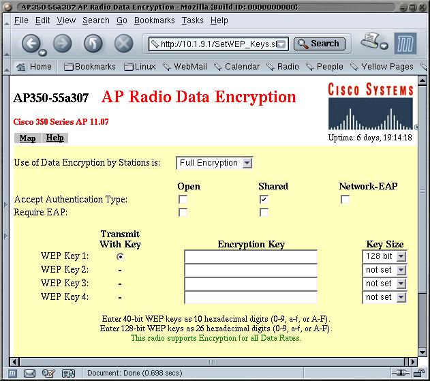Click the horizontal scrollbar right arrow

coord(413,362)
